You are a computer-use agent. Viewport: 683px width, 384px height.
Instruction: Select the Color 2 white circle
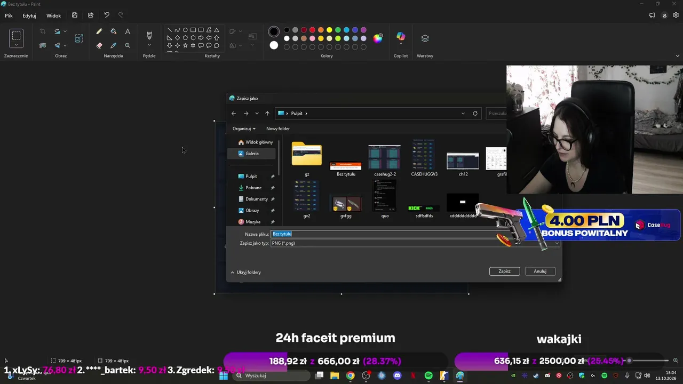(x=274, y=45)
